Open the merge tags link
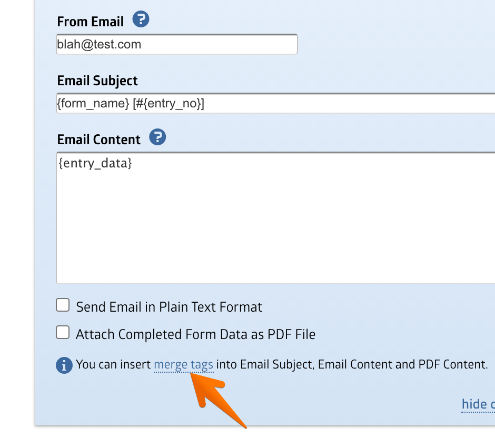495x438 pixels. [183, 364]
